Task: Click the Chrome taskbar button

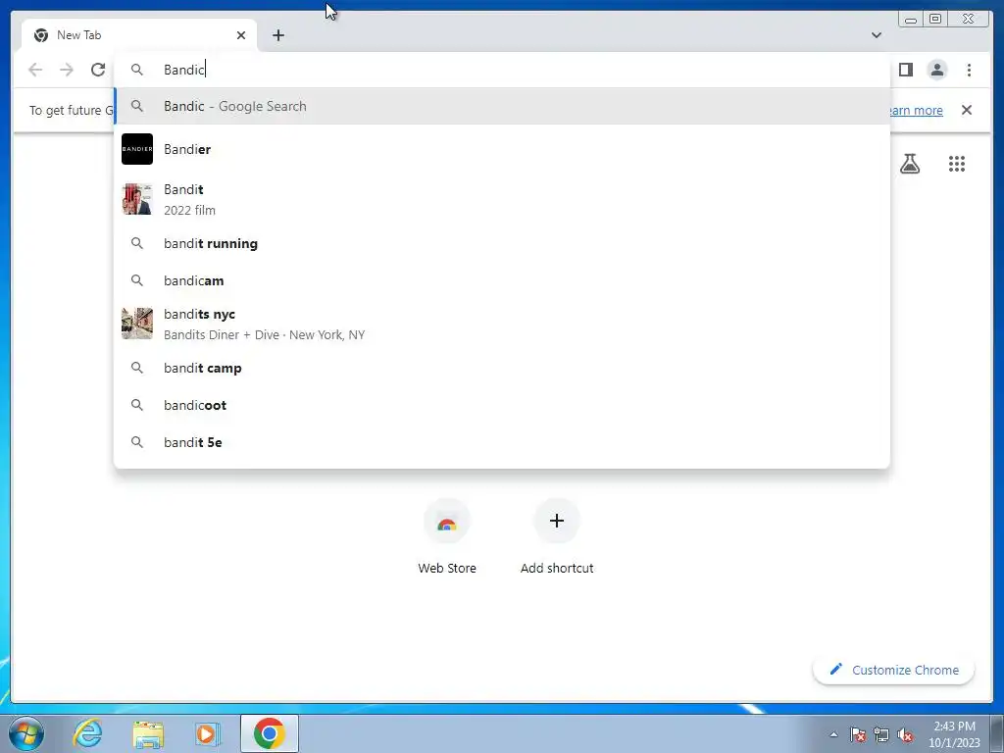Action: click(x=269, y=733)
